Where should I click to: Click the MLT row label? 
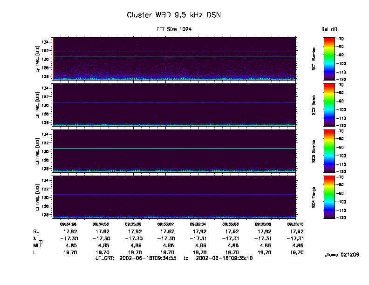pos(37,245)
